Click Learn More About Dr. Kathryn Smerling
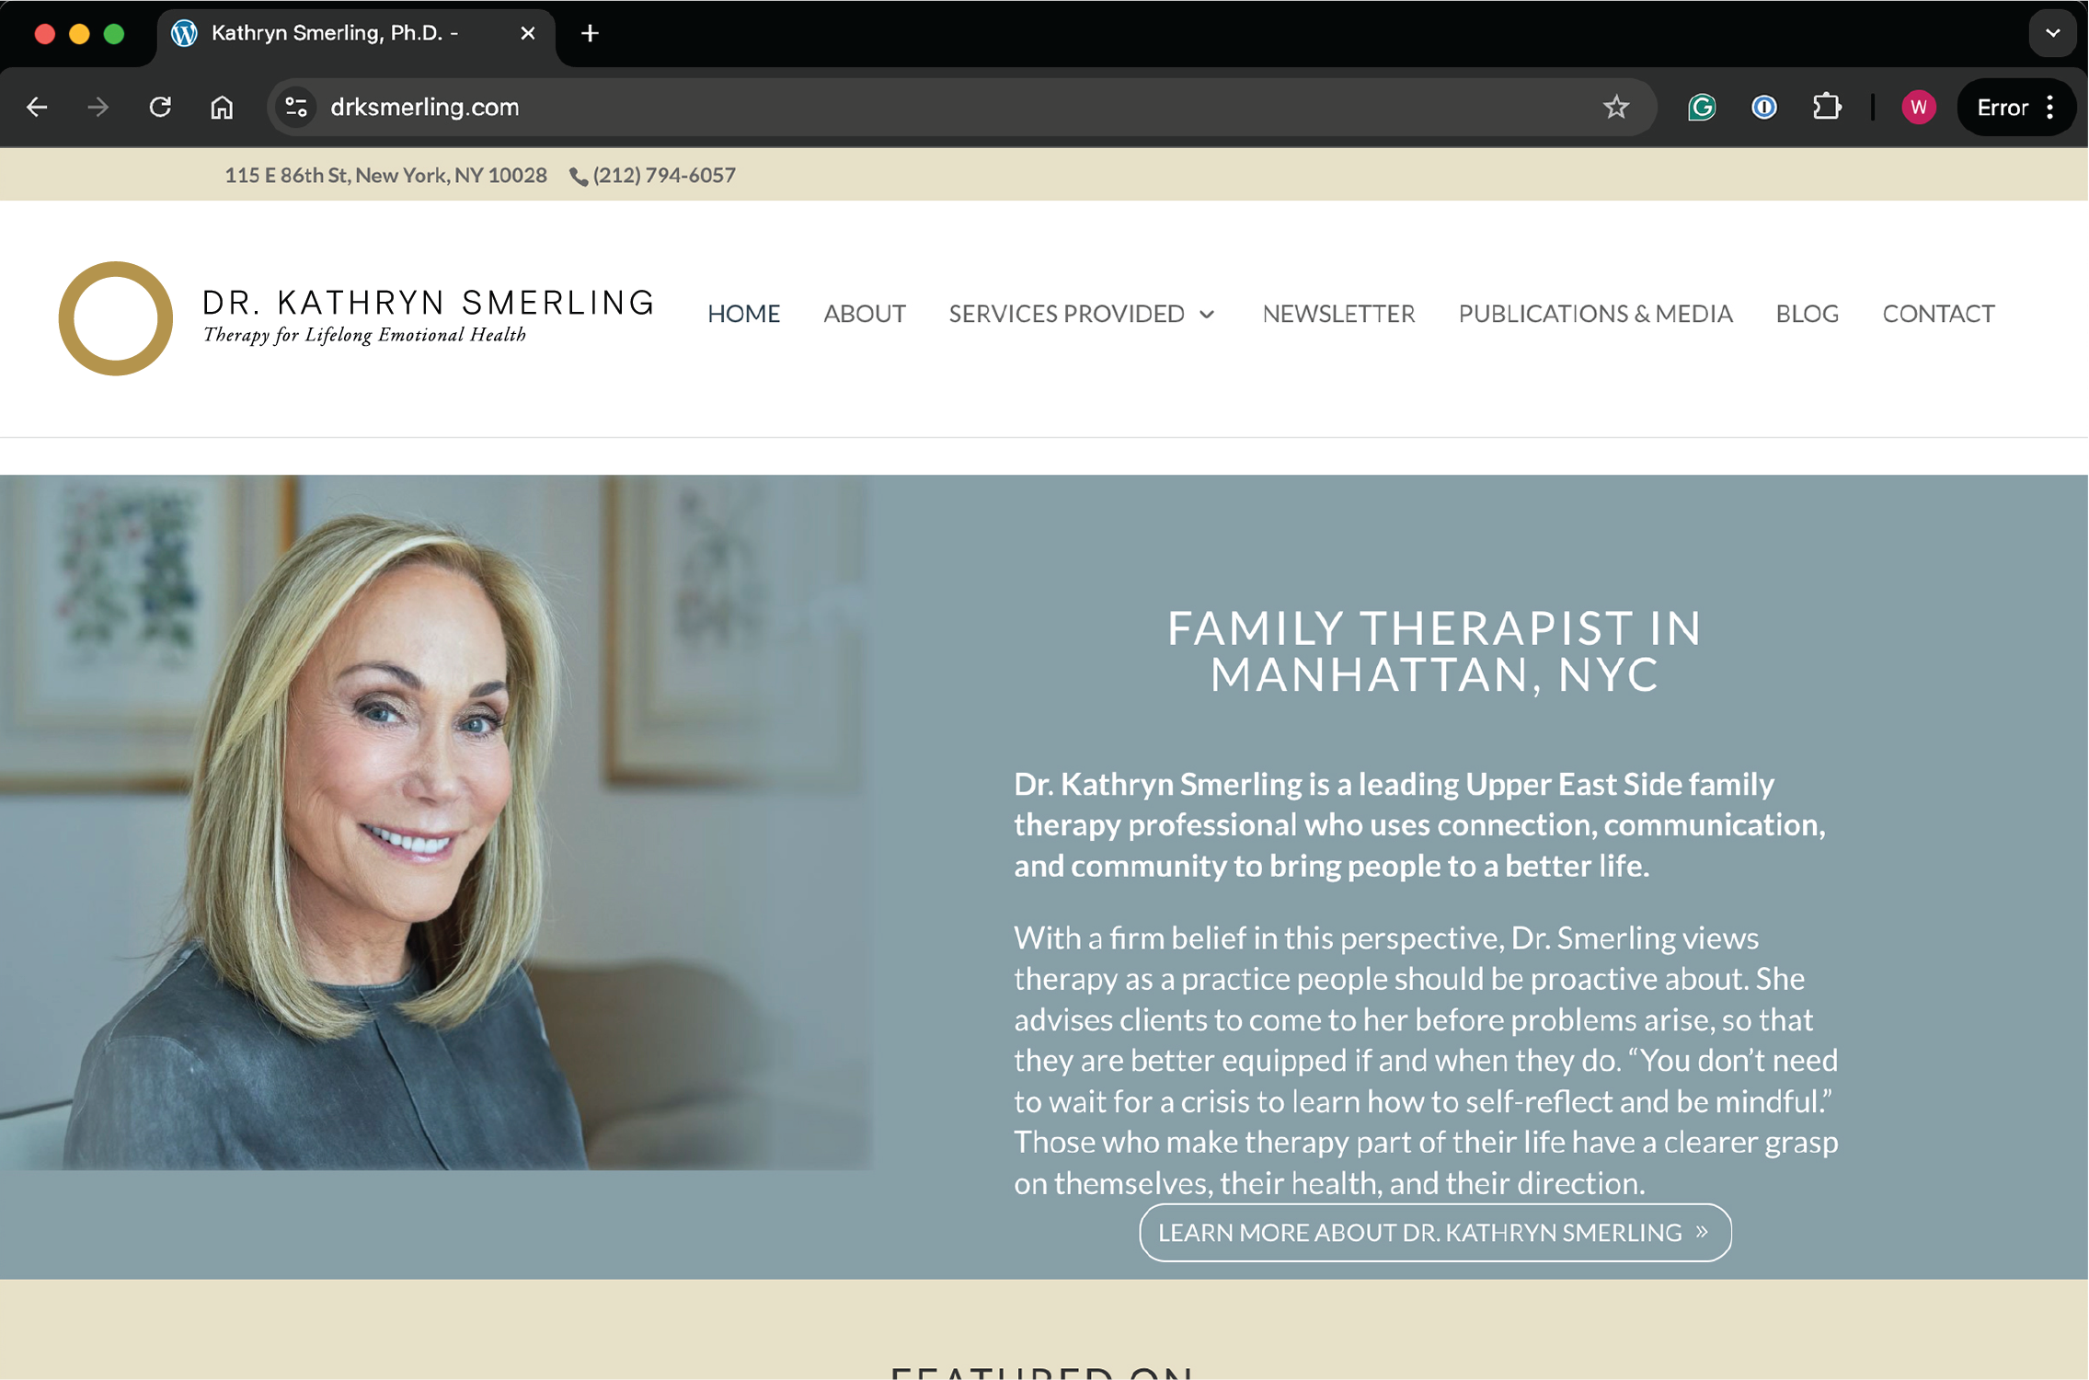The height and width of the screenshot is (1380, 2089). pos(1435,1233)
